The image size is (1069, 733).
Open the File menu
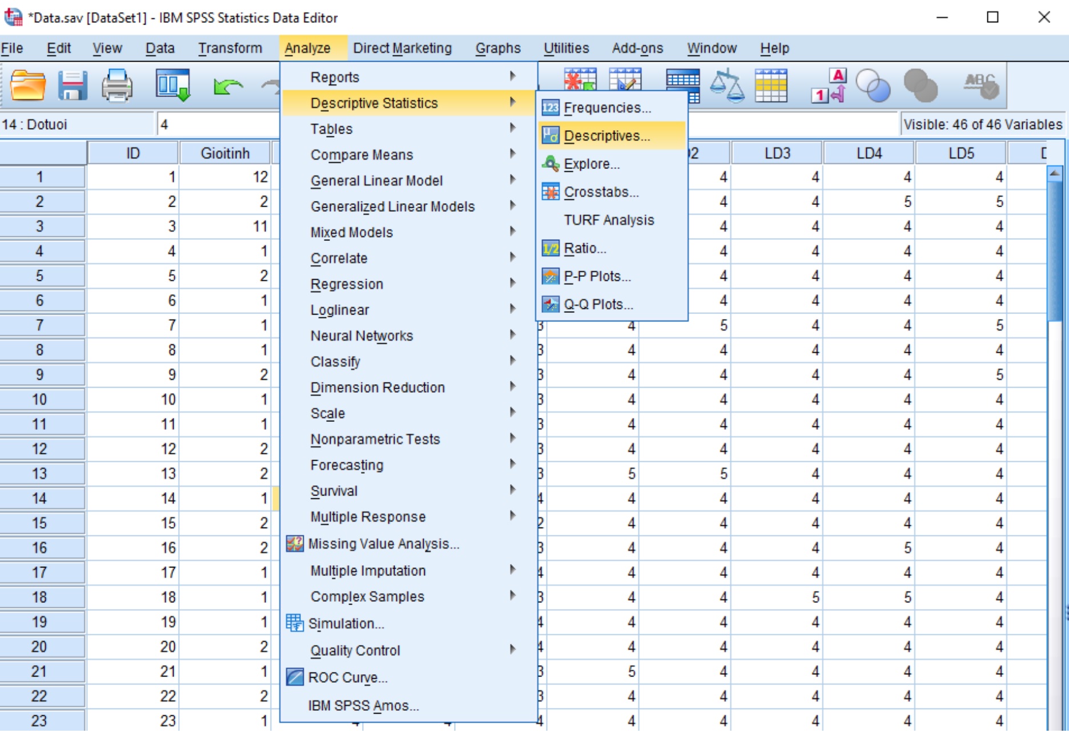(12, 49)
